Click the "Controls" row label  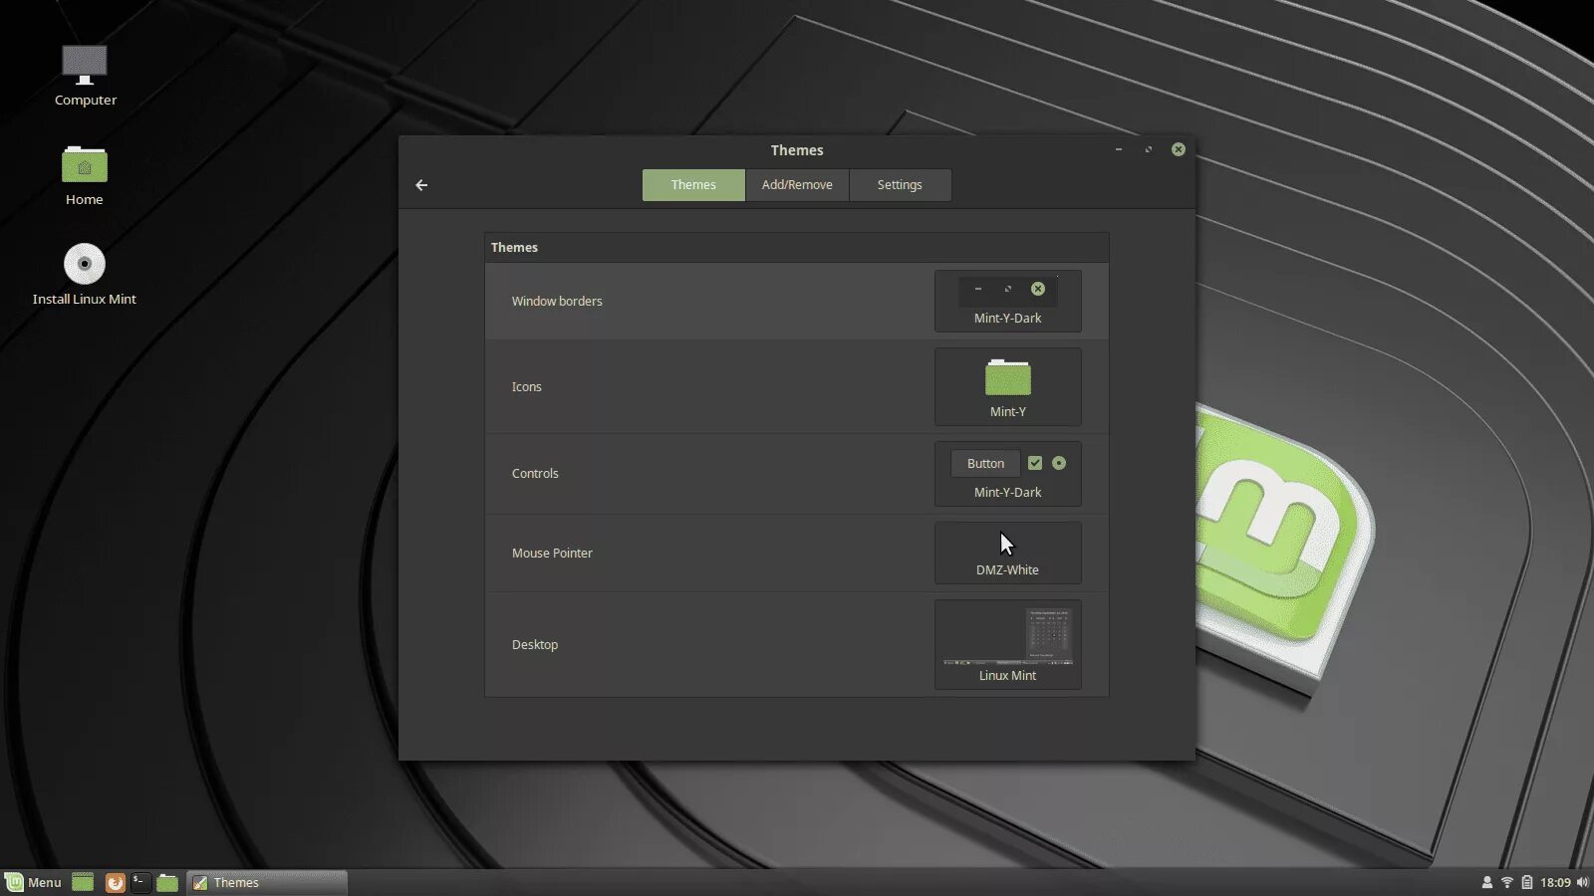click(x=535, y=473)
